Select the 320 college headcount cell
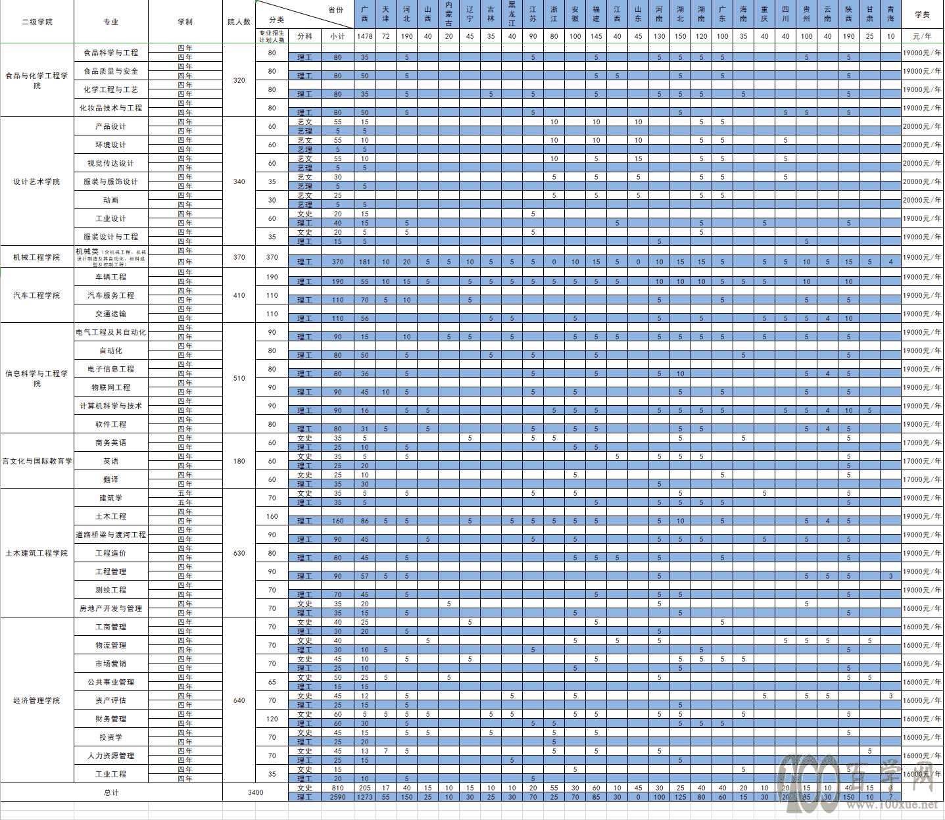The height and width of the screenshot is (820, 945). [239, 80]
